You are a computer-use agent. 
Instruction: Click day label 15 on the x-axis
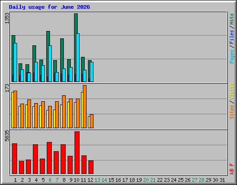click(x=111, y=180)
